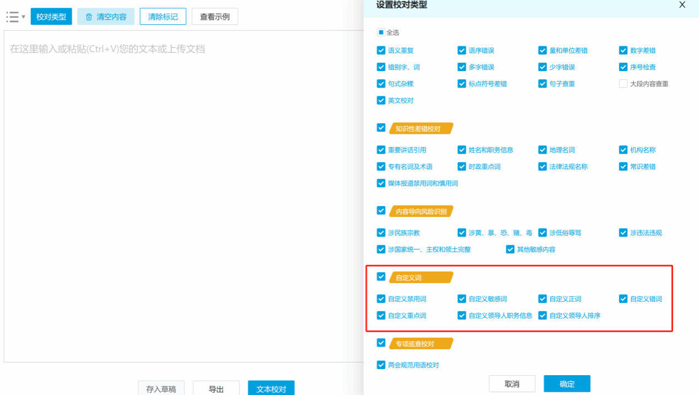Uncheck 姓名和职务信息 checkbox
This screenshot has width=699, height=395.
coord(462,150)
